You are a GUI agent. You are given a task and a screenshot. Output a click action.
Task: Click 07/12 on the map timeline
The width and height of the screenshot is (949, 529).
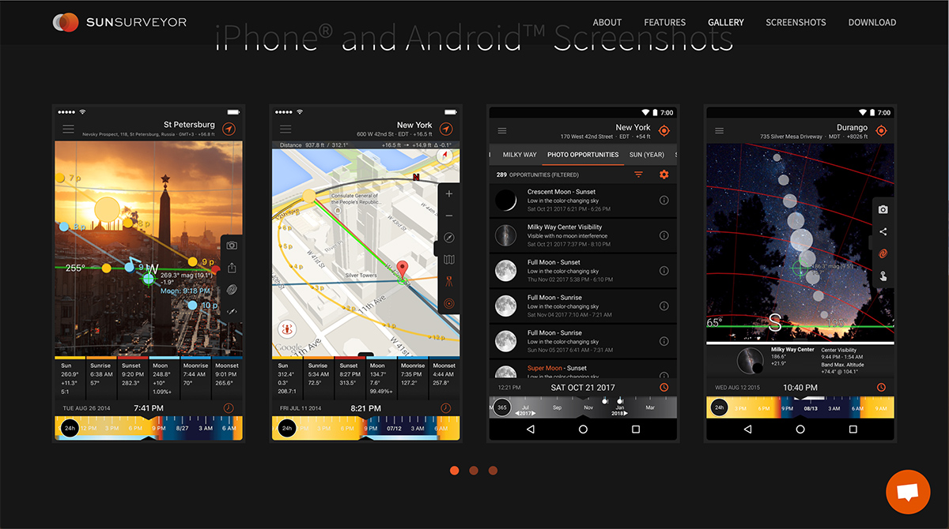click(x=395, y=428)
